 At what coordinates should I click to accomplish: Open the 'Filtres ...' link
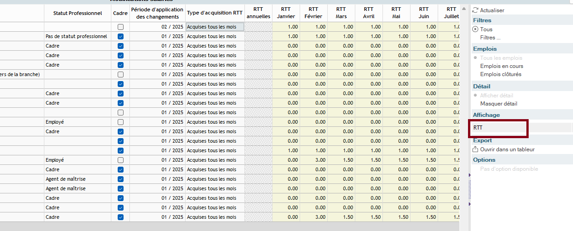[x=490, y=38]
